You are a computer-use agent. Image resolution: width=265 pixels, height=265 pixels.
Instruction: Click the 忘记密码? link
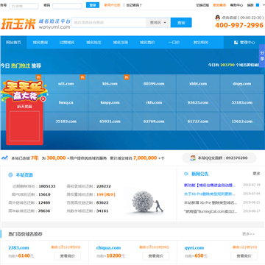pyautogui.click(x=134, y=5)
